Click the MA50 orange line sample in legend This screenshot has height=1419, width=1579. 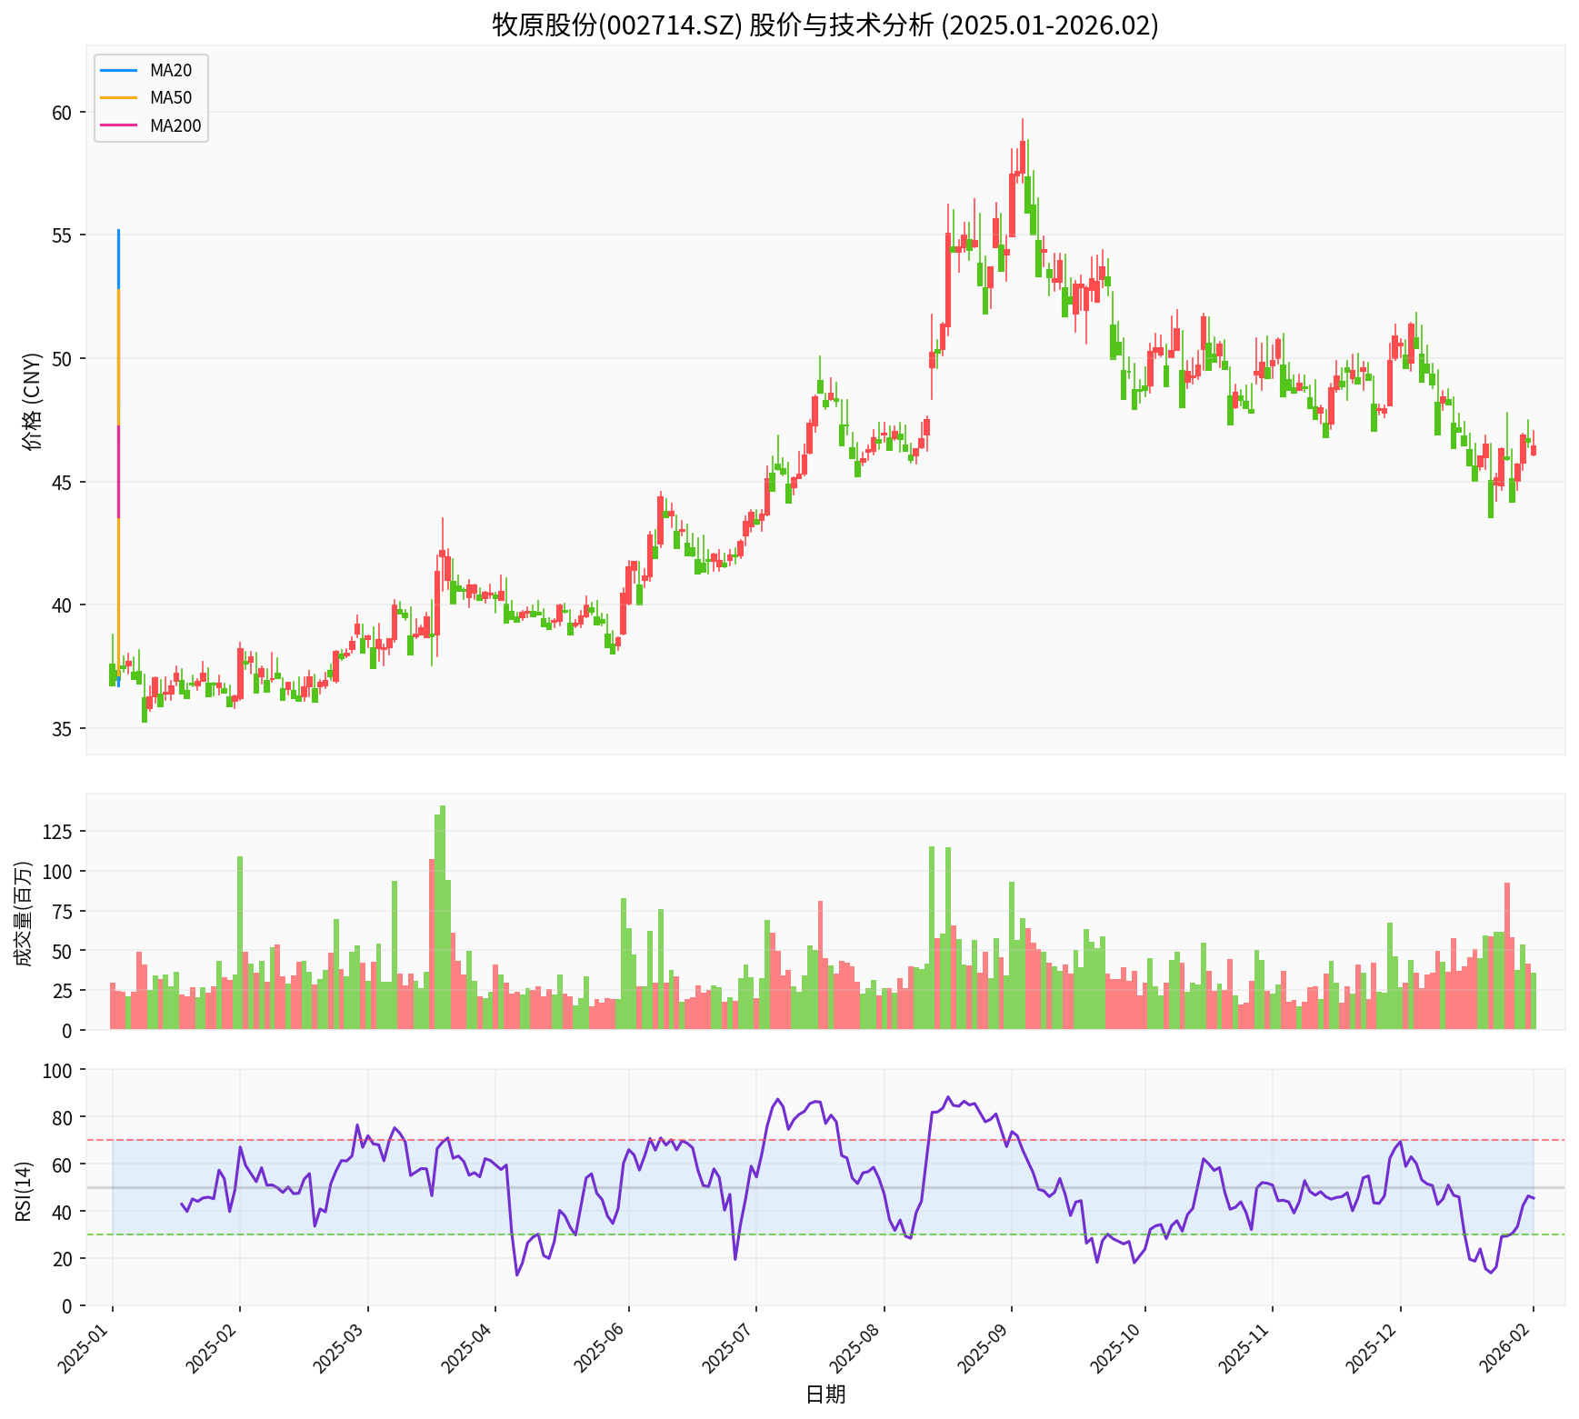(x=119, y=98)
